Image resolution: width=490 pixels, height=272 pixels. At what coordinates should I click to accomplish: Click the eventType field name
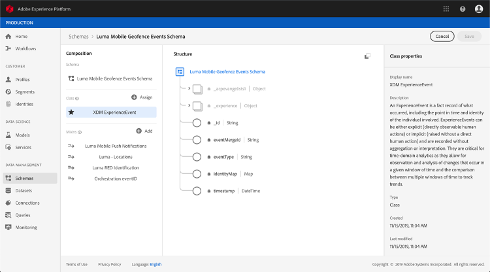tap(223, 157)
